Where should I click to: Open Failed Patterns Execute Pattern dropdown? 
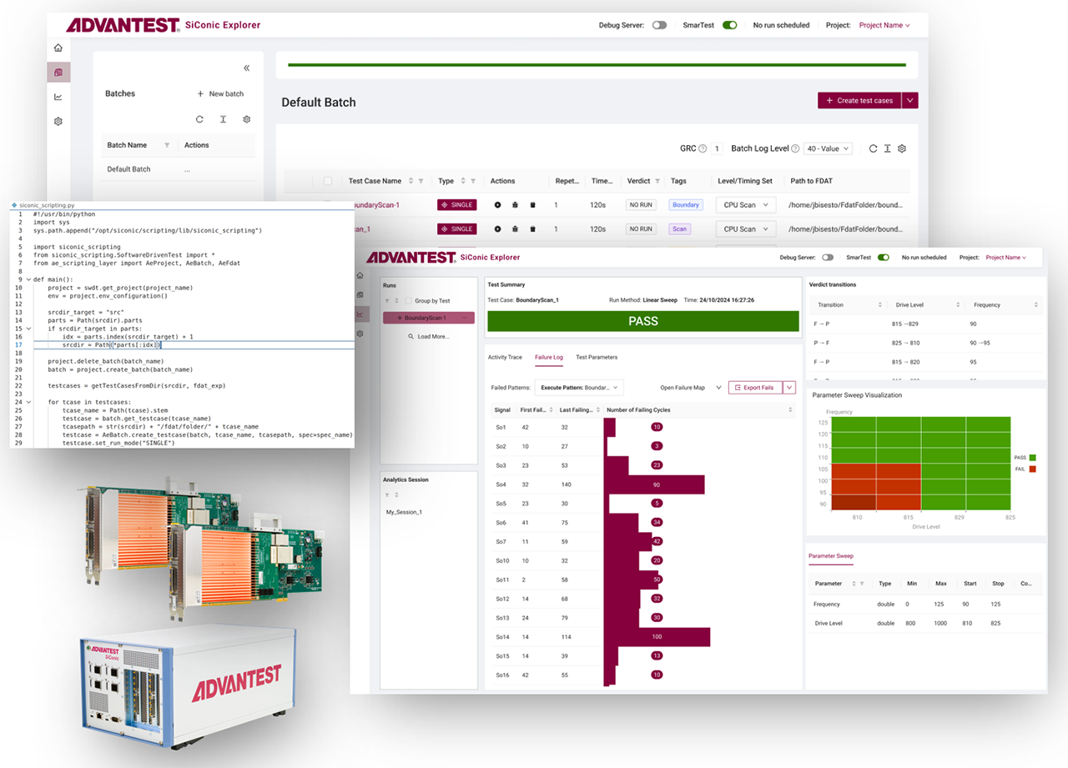(579, 387)
